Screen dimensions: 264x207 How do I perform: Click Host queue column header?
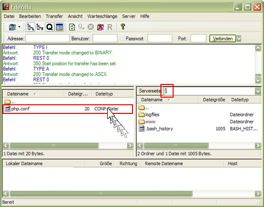tap(243, 164)
